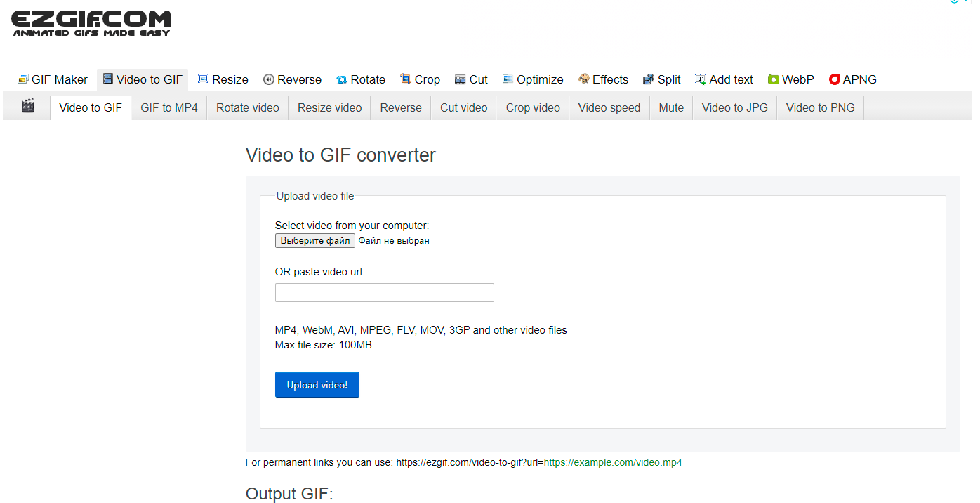Image resolution: width=980 pixels, height=503 pixels.
Task: Click the 'Файл не выбран' file status text
Action: tap(394, 241)
